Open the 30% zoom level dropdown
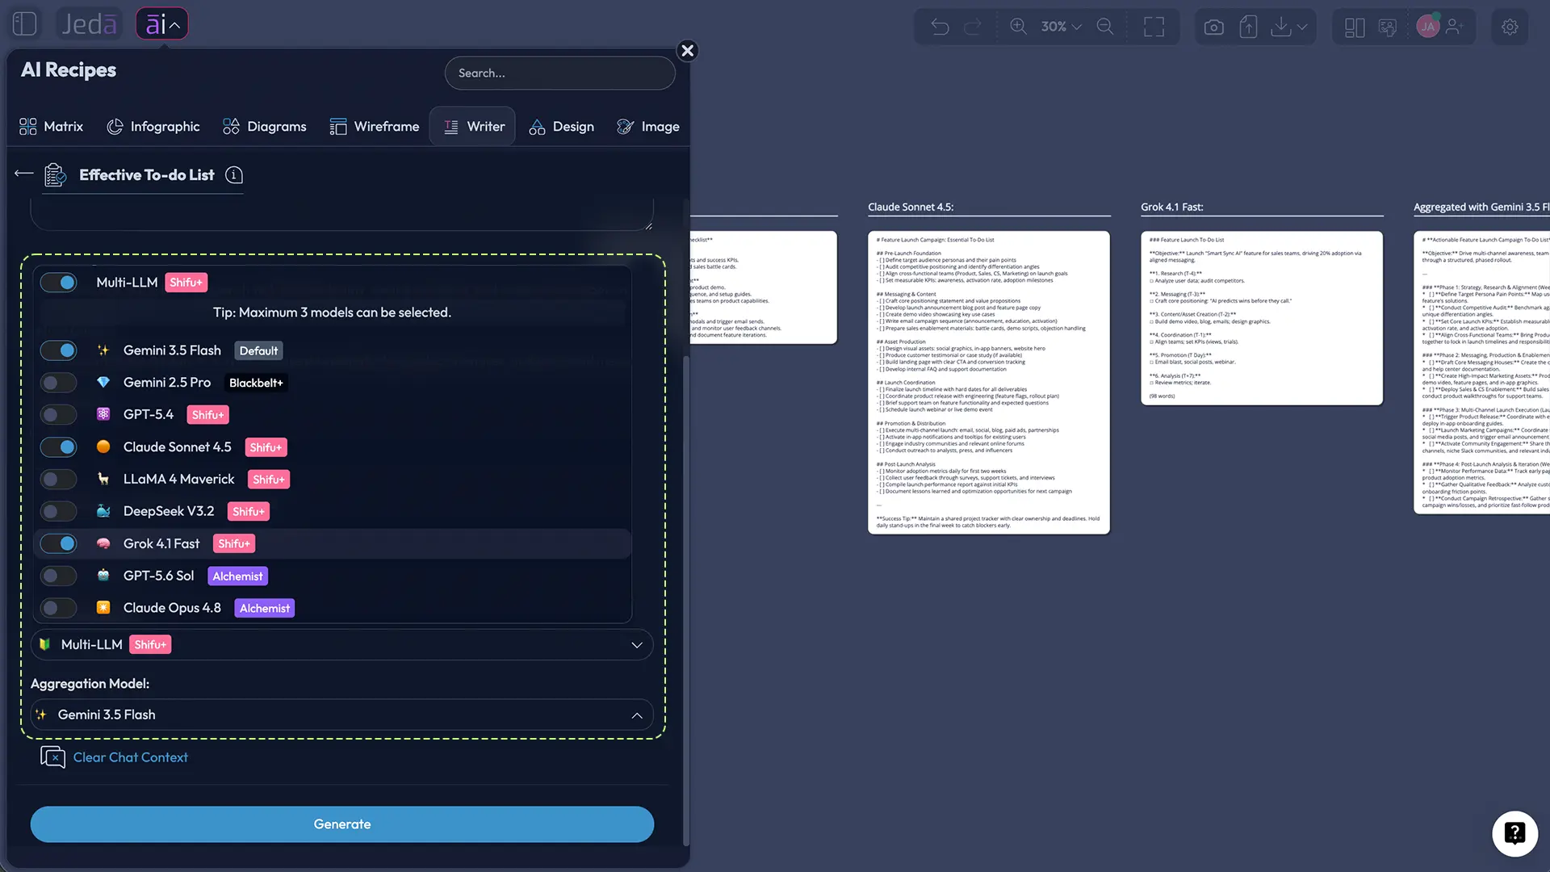Viewport: 1550px width, 872px height. point(1061,27)
